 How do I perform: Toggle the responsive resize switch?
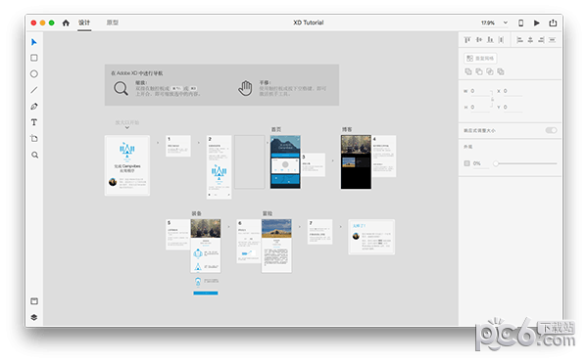551,130
